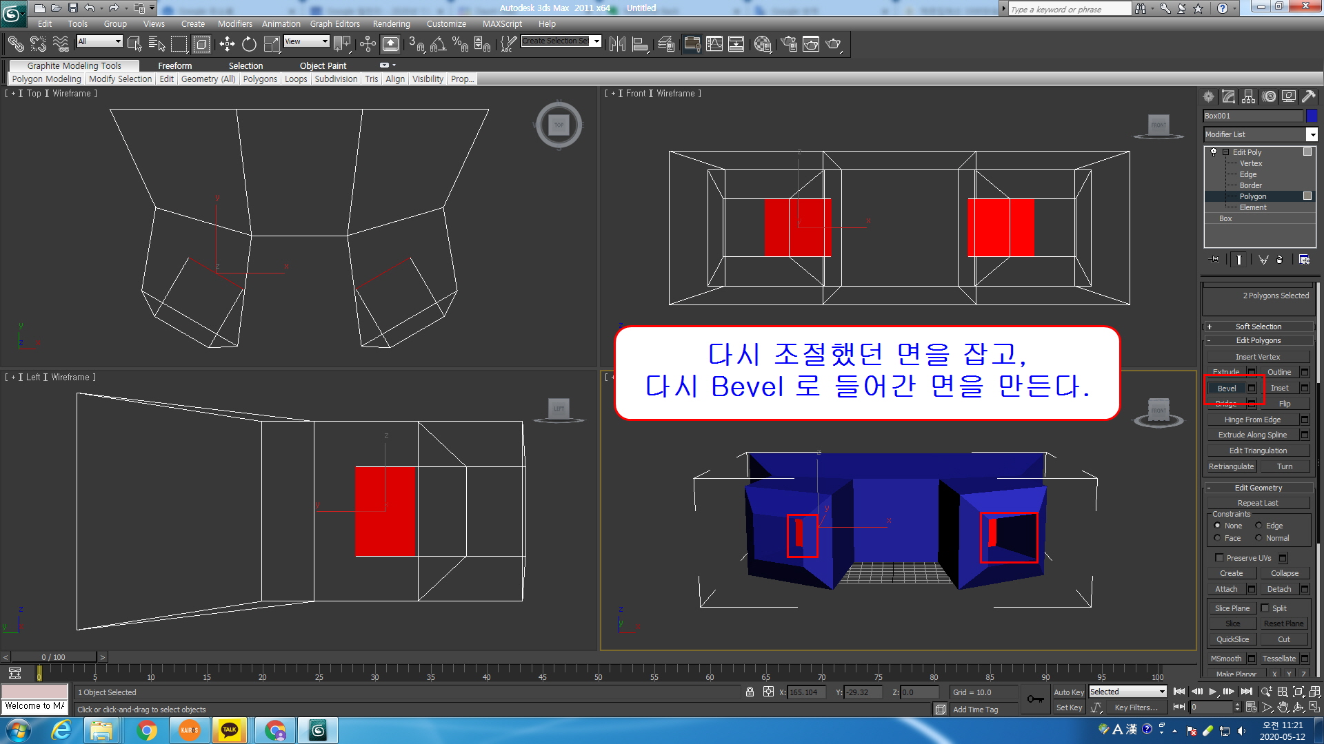Click the Mirror tool icon

click(x=617, y=45)
